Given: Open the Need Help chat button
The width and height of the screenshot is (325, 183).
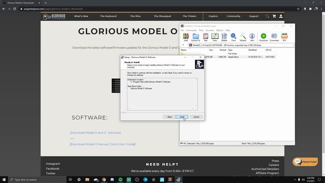Looking at the screenshot, I should pos(305,162).
